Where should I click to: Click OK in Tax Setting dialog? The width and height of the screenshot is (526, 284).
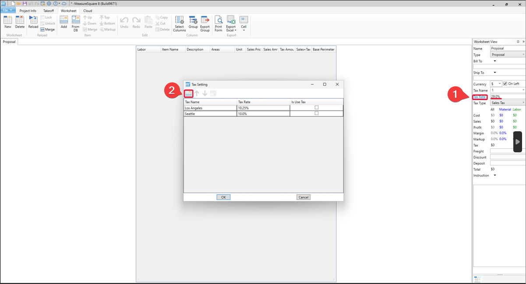click(x=223, y=197)
